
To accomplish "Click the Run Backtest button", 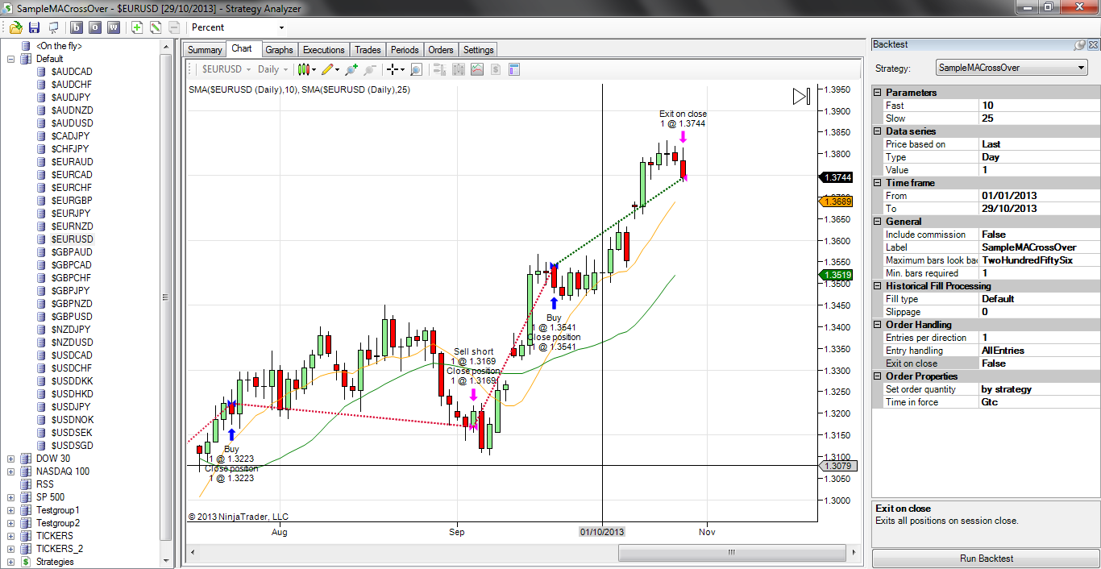I will [987, 559].
